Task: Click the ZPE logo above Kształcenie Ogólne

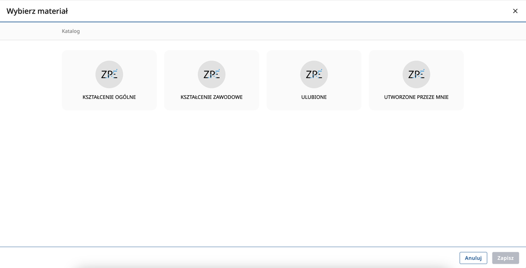Action: pyautogui.click(x=109, y=74)
